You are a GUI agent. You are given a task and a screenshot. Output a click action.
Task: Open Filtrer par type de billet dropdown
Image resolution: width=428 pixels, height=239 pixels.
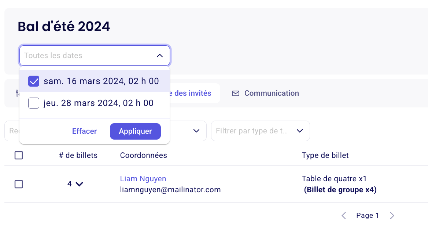tap(261, 131)
